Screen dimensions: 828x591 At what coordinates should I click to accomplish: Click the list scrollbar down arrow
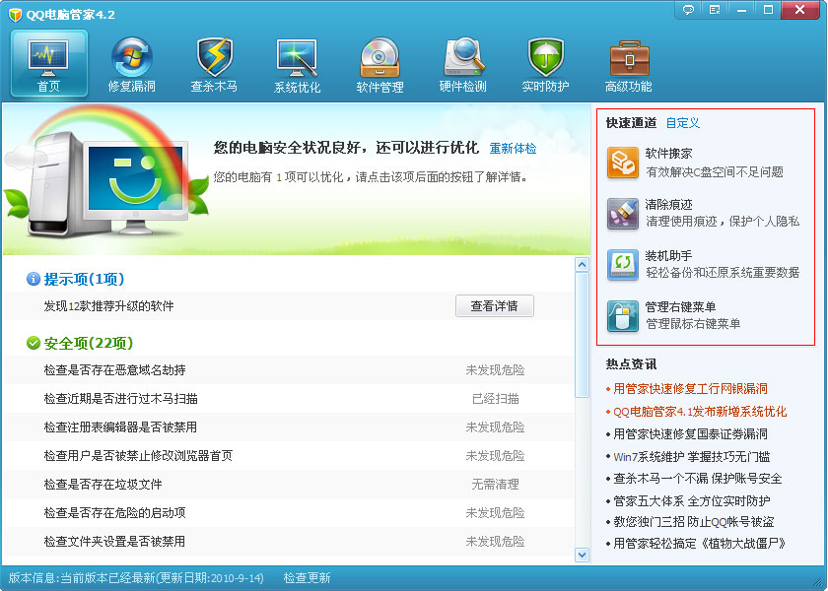pos(582,555)
